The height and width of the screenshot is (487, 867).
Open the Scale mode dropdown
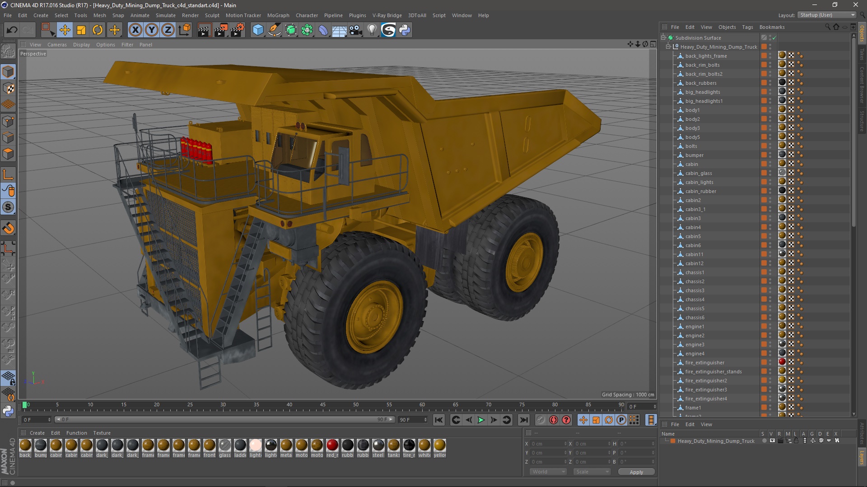(x=592, y=472)
